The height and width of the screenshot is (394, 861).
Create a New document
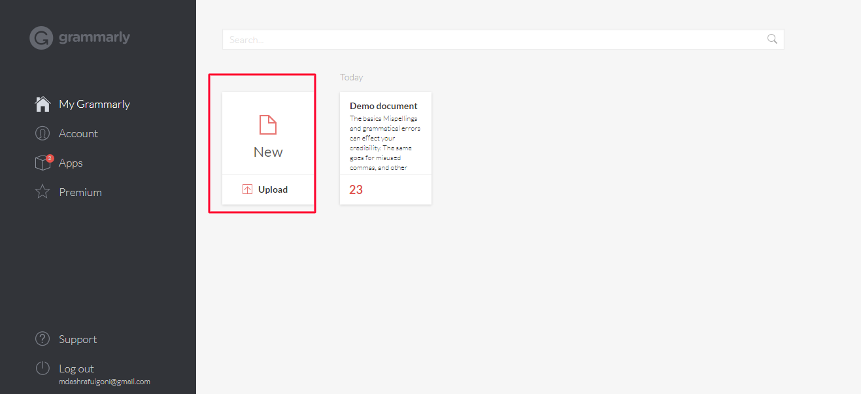pyautogui.click(x=268, y=133)
